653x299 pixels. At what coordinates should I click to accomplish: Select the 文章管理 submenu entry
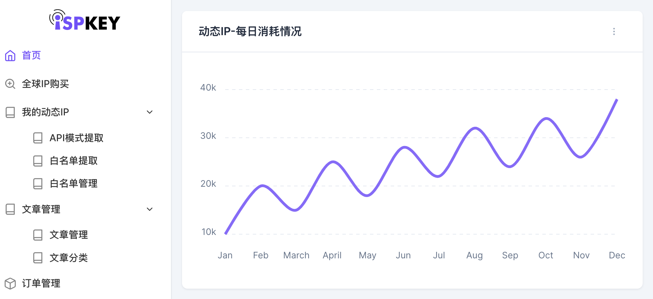pos(69,235)
